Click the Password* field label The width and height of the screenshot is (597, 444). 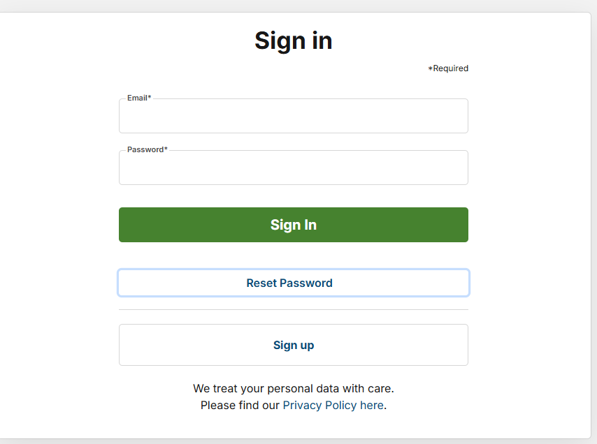coord(146,149)
